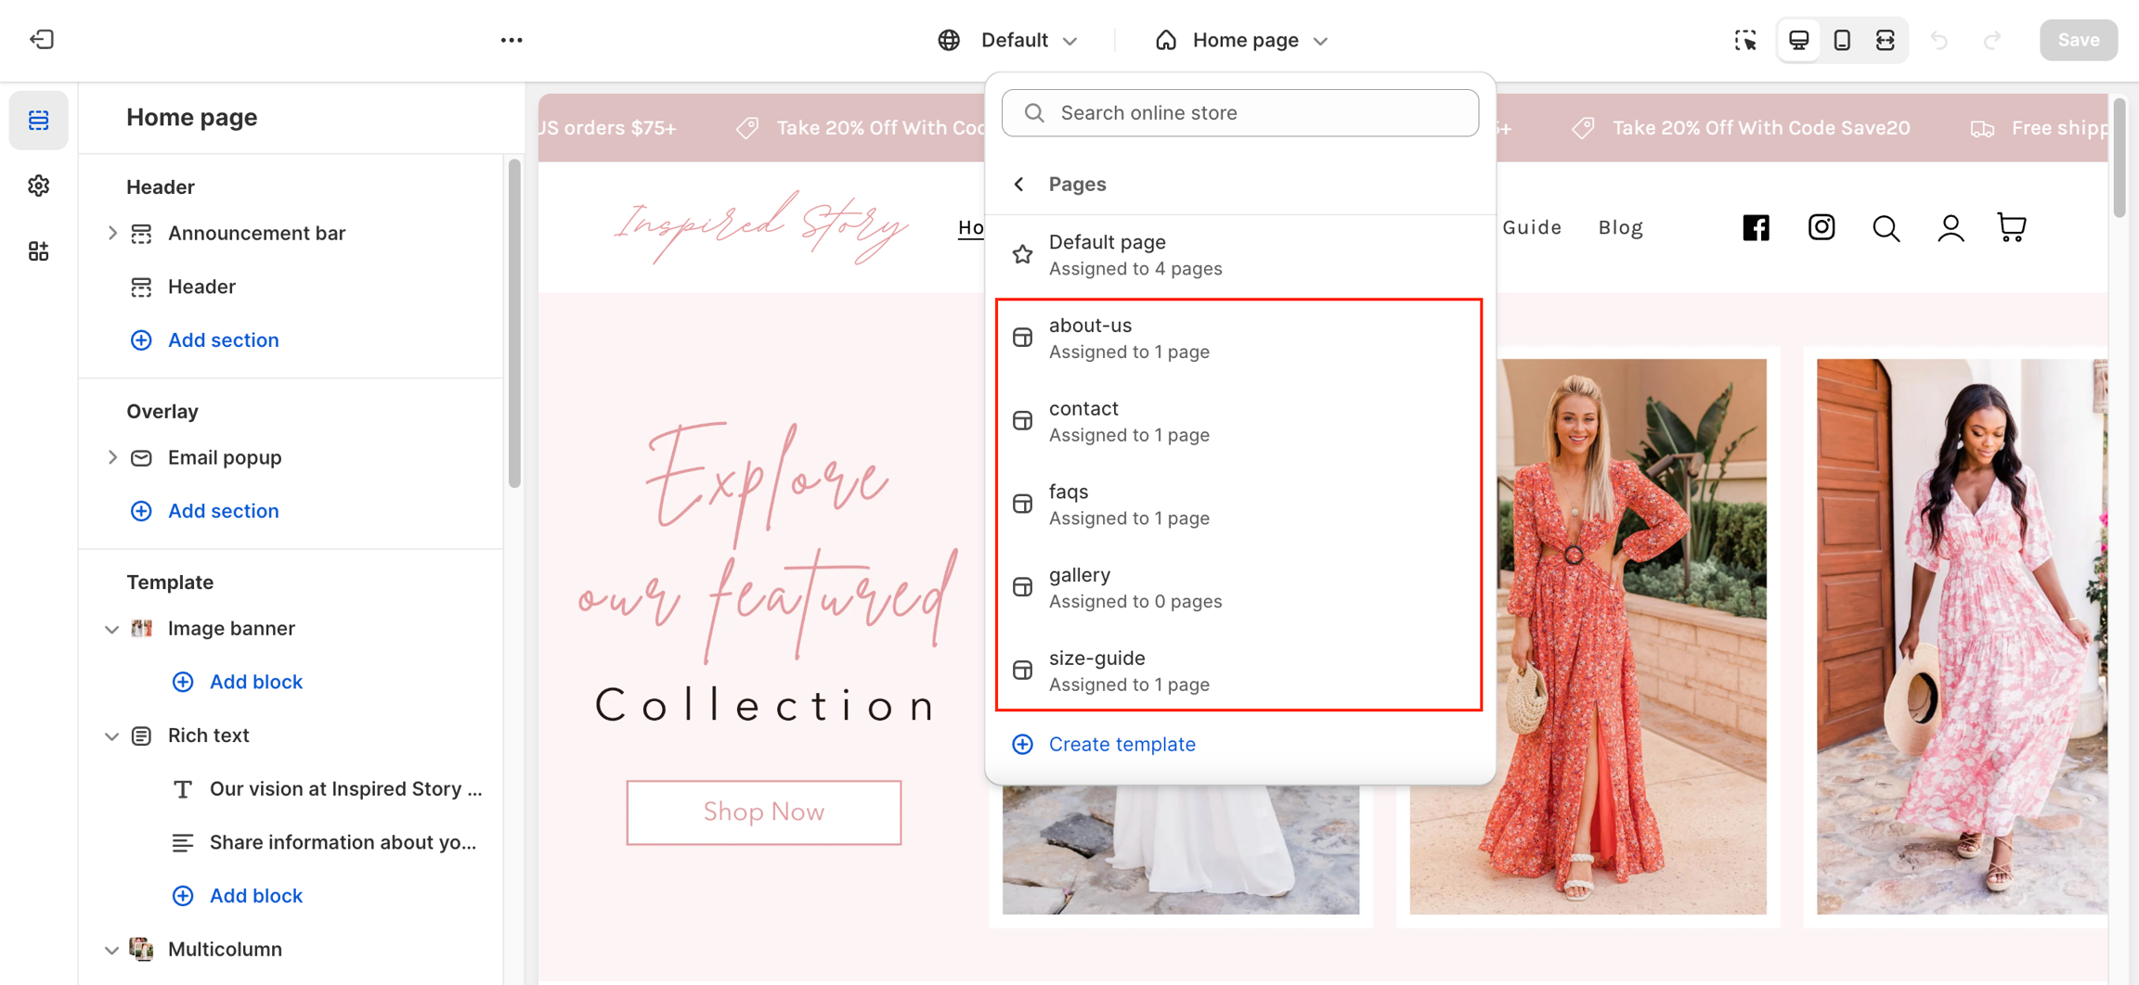Click the exit editor icon

[42, 40]
